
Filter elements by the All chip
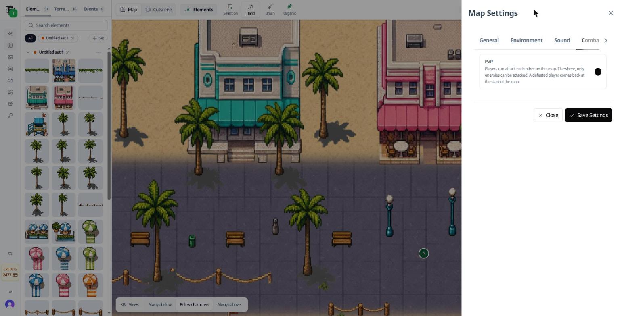coord(30,38)
